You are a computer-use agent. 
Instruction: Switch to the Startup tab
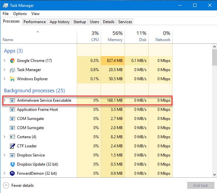click(79, 22)
